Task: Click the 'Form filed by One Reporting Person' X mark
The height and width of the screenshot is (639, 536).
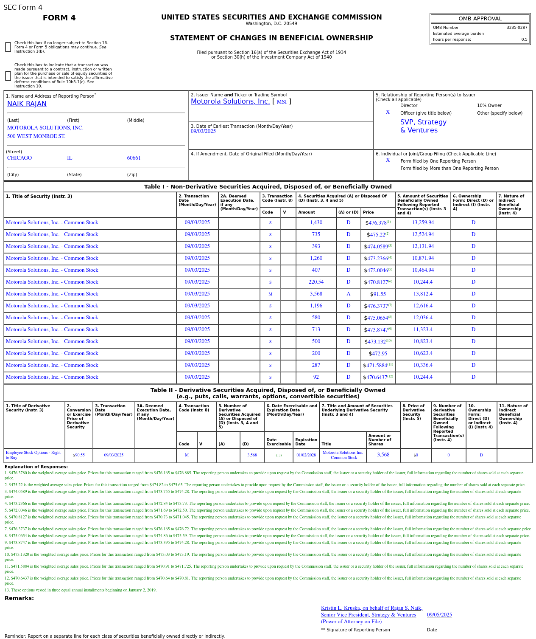Action: 388,160
